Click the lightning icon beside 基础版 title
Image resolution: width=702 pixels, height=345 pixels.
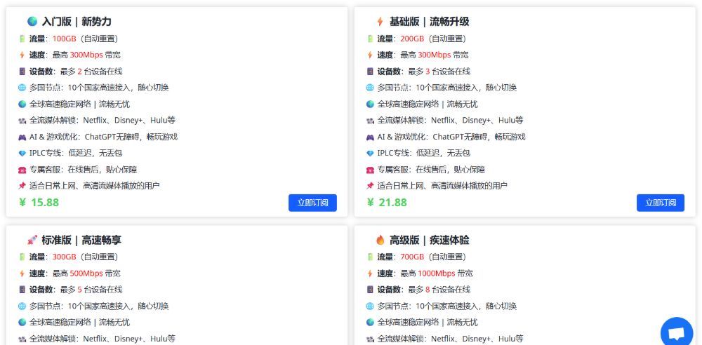tap(380, 21)
